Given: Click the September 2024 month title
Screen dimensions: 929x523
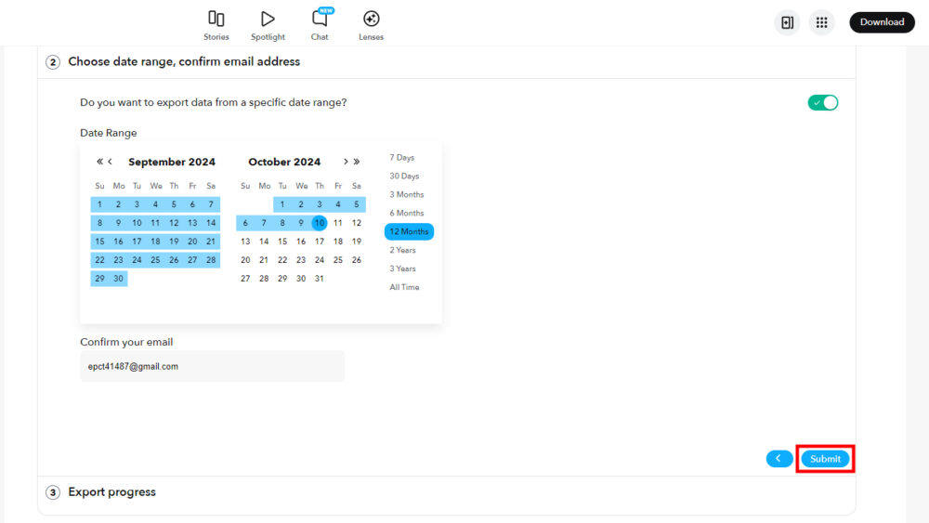Looking at the screenshot, I should 172,162.
